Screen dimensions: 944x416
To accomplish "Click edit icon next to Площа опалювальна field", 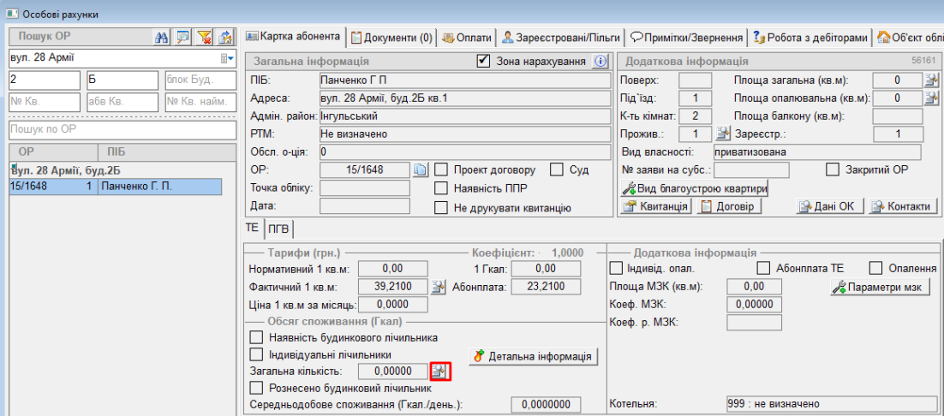I will (x=932, y=98).
